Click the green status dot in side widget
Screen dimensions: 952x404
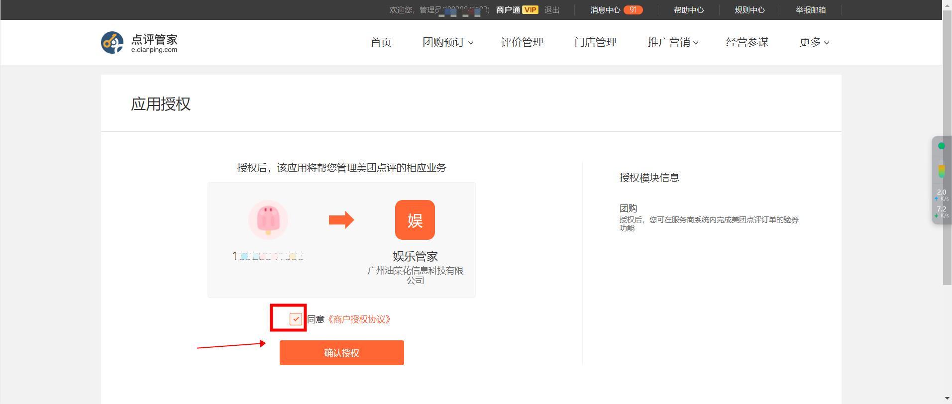pos(941,146)
